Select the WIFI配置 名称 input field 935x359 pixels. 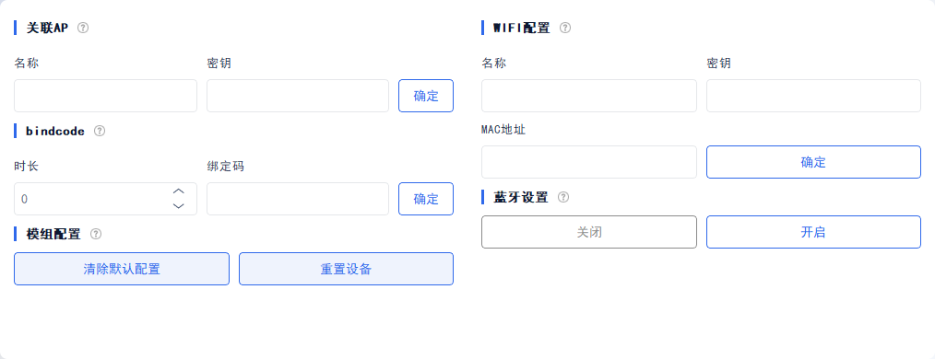pos(589,96)
